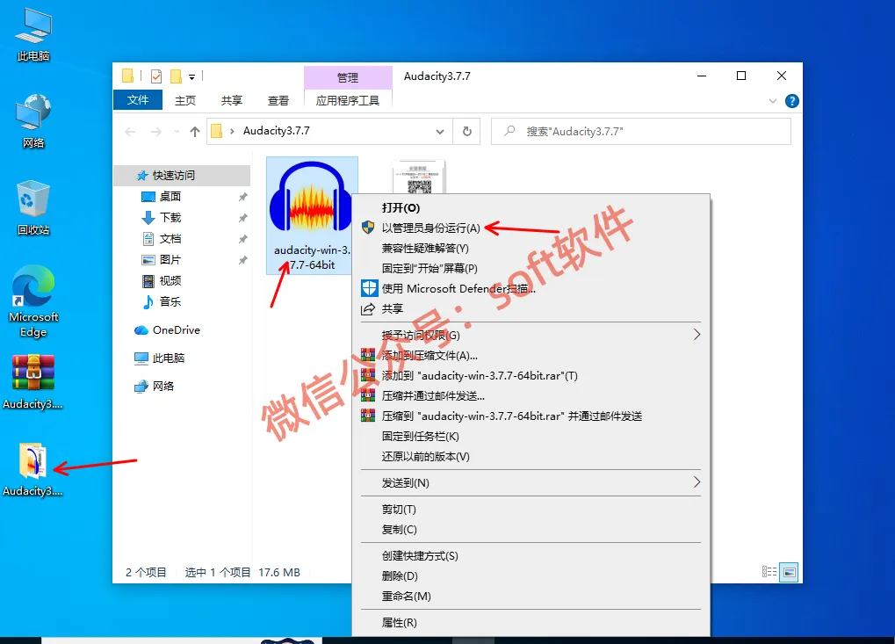
Task: Select the QR code image file thumbnail
Action: 419,178
